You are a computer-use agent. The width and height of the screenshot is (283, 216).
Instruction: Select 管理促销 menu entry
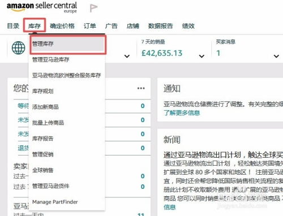42,154
